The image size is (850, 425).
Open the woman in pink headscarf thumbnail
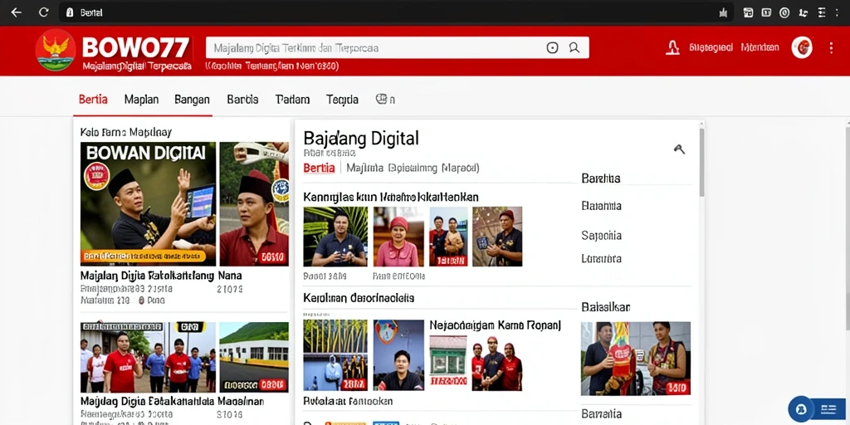click(x=398, y=237)
